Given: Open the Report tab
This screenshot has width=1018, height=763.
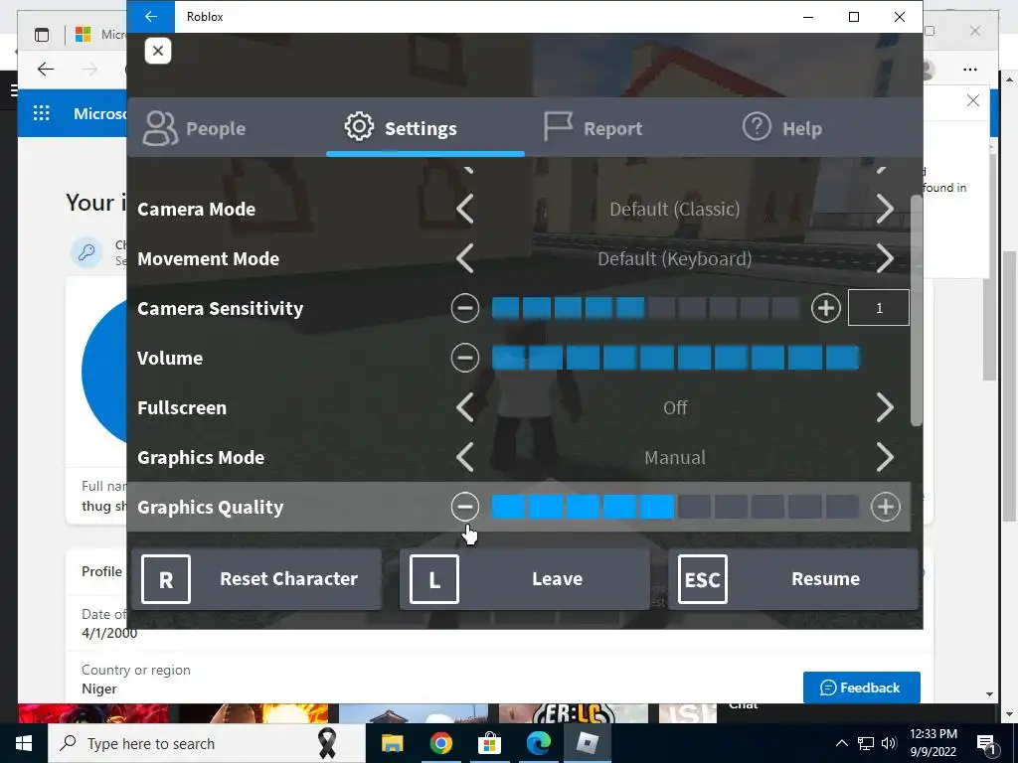Looking at the screenshot, I should point(593,127).
